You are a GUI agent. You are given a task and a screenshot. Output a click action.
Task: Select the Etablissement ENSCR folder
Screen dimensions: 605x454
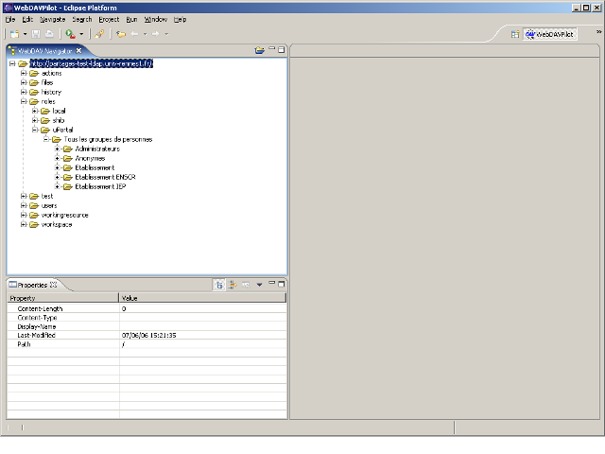(x=104, y=177)
